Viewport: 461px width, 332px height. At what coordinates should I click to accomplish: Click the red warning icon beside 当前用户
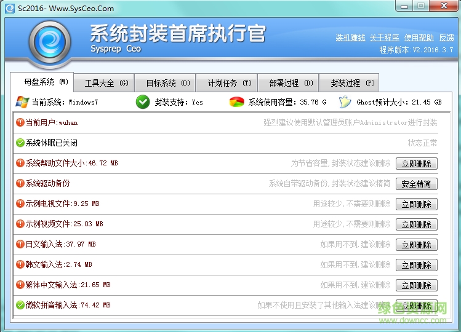point(20,122)
